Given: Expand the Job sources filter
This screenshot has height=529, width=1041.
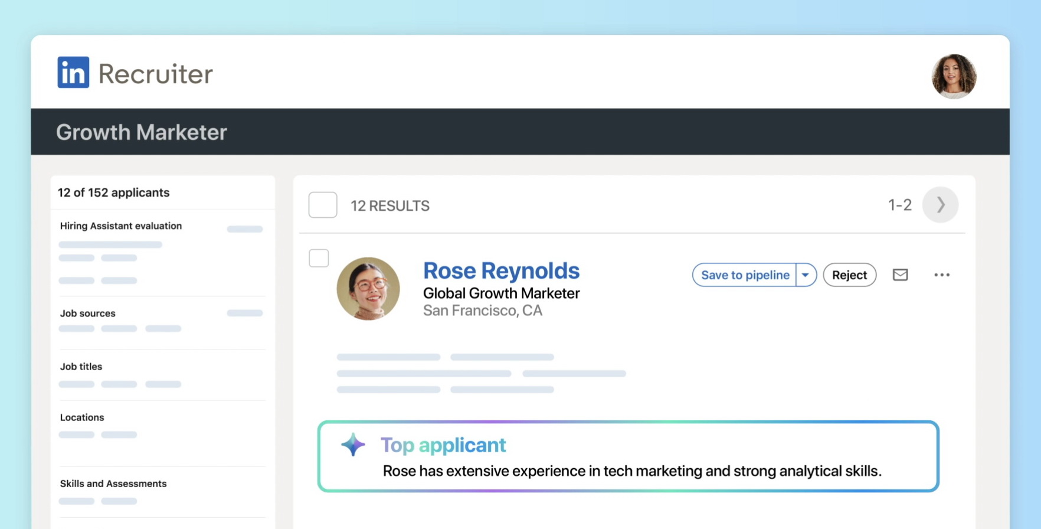Looking at the screenshot, I should tap(88, 314).
